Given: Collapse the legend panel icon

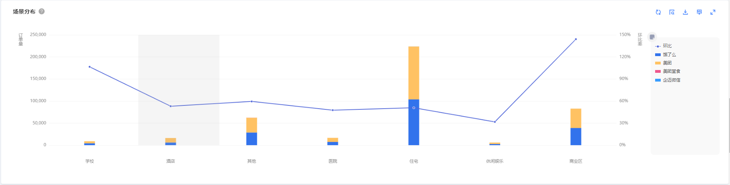Looking at the screenshot, I should (652, 37).
